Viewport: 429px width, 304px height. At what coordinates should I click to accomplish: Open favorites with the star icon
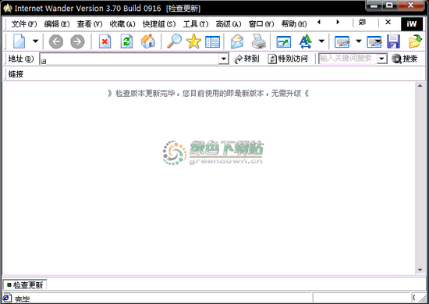[x=193, y=41]
